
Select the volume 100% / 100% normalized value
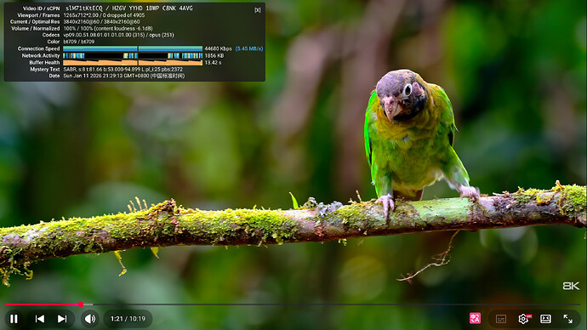coord(108,28)
